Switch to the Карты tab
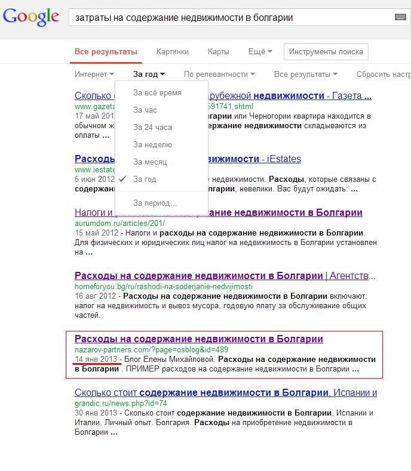 coord(218,52)
